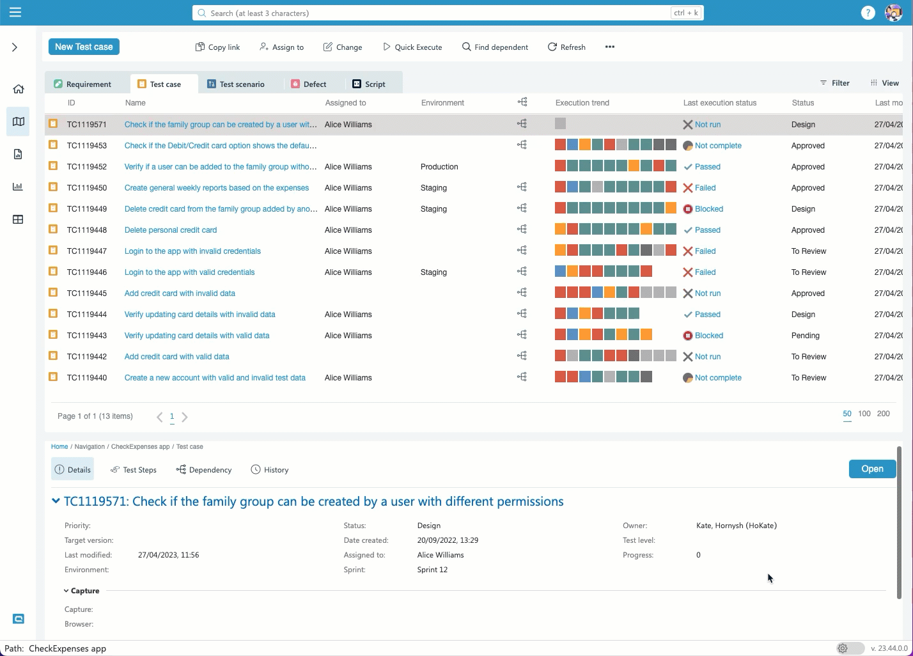Click the Quick Execute toolbar button
This screenshot has width=913, height=656.
412,47
